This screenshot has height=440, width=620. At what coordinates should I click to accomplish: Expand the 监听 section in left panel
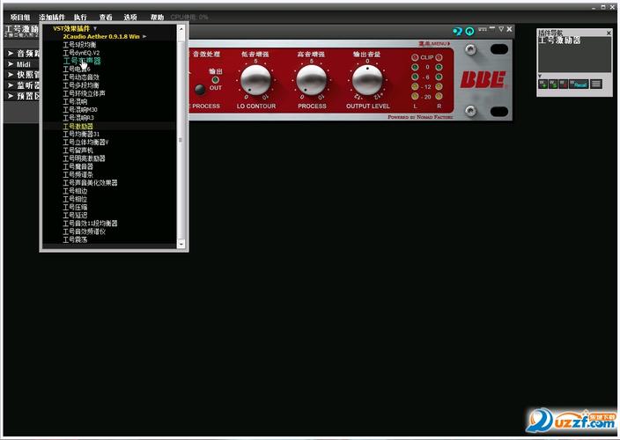[x=11, y=85]
